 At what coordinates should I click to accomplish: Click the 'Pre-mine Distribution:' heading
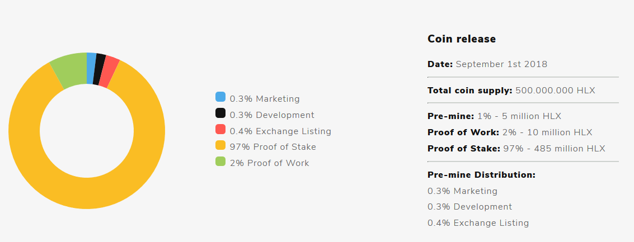(482, 175)
